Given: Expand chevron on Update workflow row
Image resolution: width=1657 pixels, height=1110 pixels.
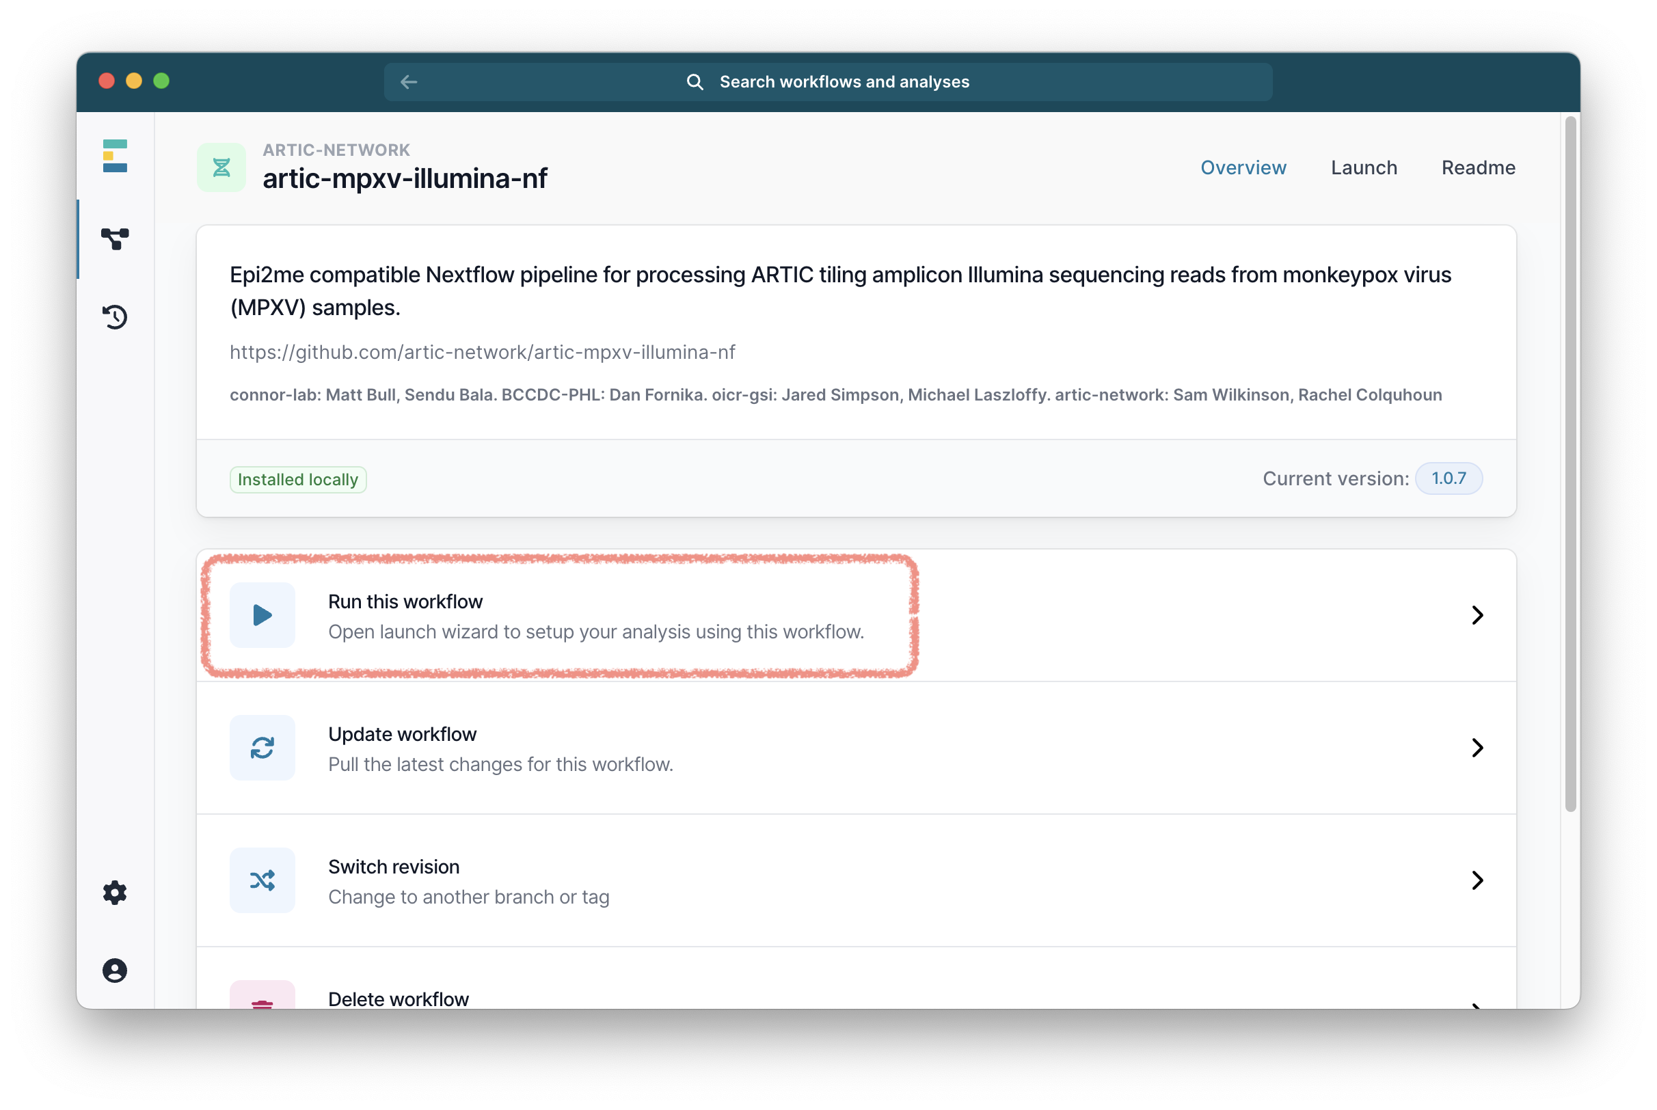Looking at the screenshot, I should point(1477,748).
